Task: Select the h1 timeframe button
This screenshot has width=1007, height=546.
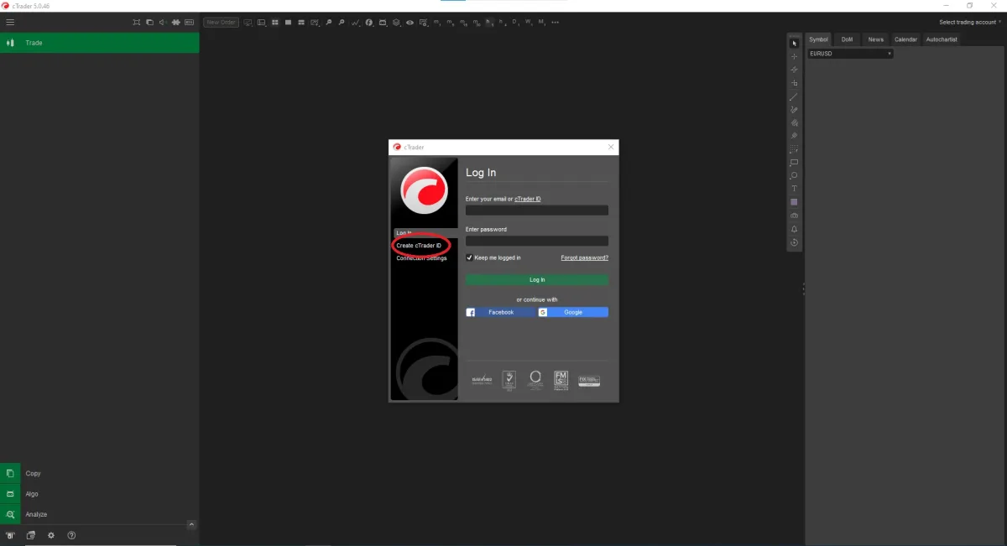Action: [x=491, y=23]
